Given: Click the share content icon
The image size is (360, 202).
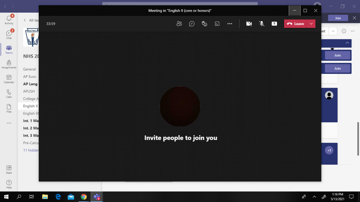Looking at the screenshot, I should [274, 24].
